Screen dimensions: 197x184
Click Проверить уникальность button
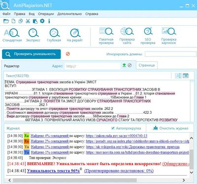(x=32, y=54)
